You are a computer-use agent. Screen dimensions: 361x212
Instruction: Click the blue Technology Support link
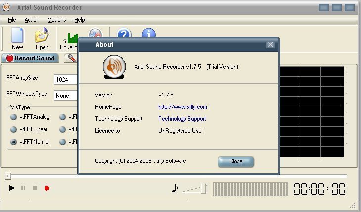point(182,119)
